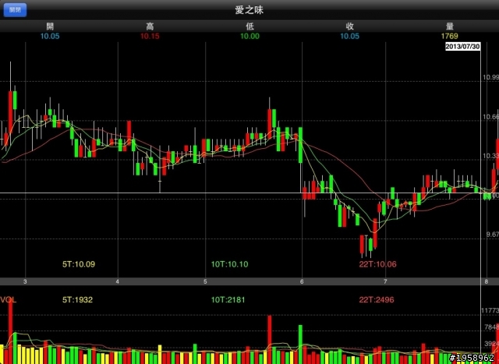
Task: Select the 9.67 price axis label
Action: tap(492, 235)
